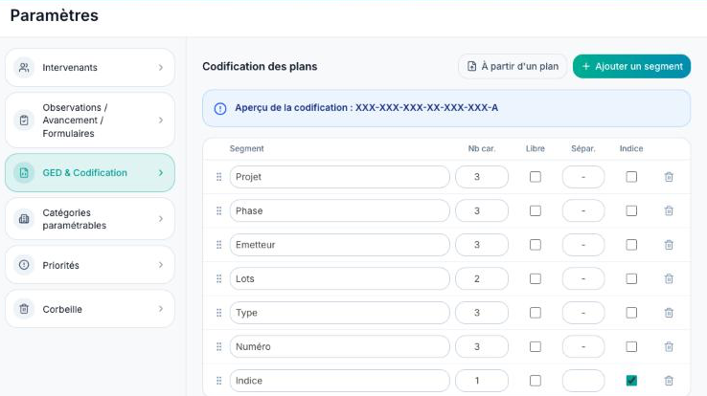Check the Indice checkbox on Numéro row
Image resolution: width=707 pixels, height=396 pixels.
tap(631, 346)
